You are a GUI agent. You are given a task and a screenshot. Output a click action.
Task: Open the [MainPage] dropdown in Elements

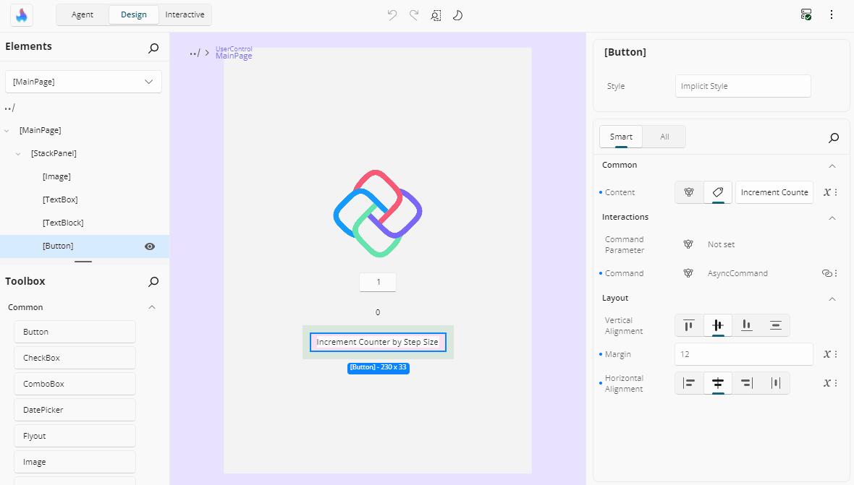pos(83,82)
